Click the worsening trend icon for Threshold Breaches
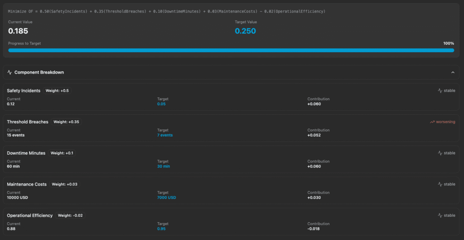Image resolution: width=464 pixels, height=240 pixels. point(432,122)
